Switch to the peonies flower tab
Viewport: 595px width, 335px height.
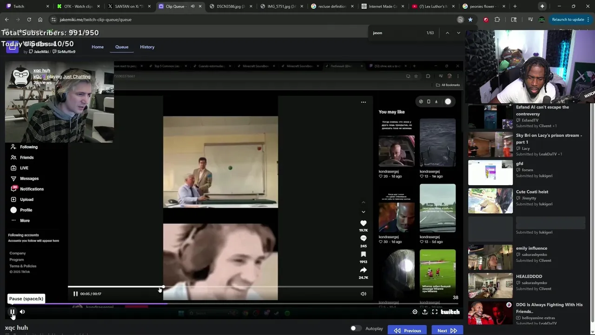484,7
